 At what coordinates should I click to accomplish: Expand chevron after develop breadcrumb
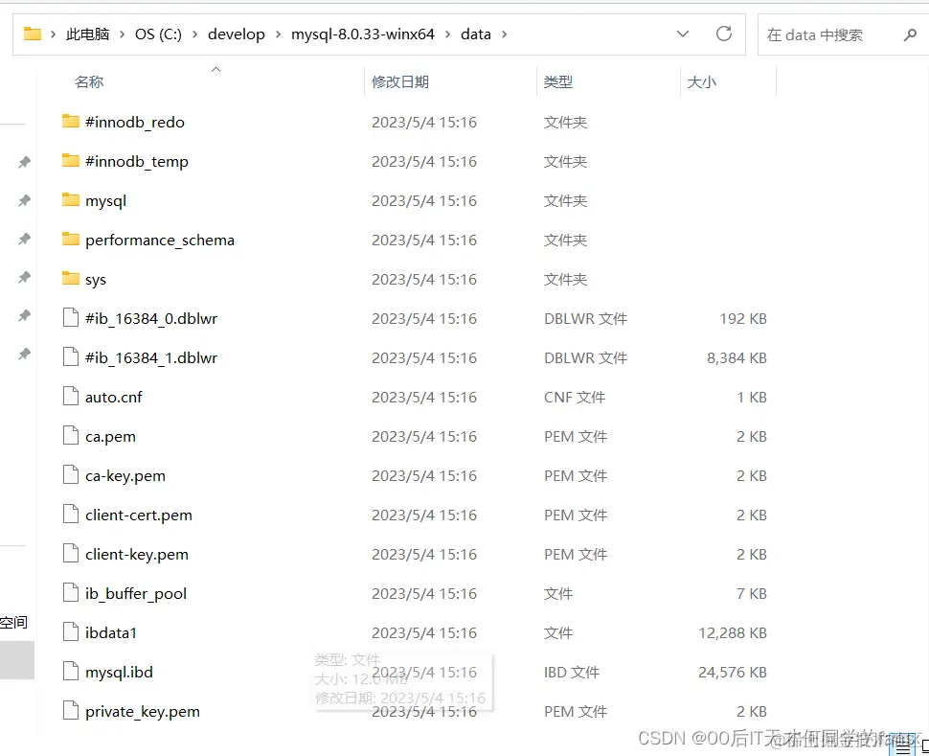click(x=278, y=34)
